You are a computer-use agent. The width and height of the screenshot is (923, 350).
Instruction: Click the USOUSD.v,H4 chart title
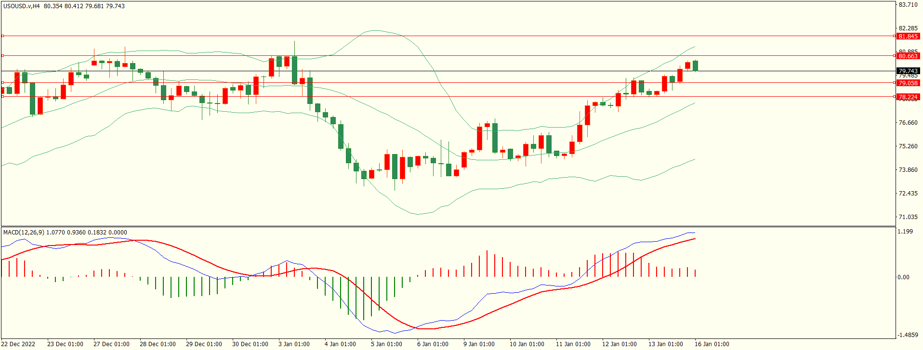(x=22, y=6)
